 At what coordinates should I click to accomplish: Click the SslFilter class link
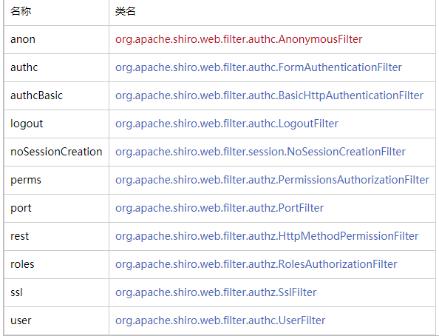(216, 292)
